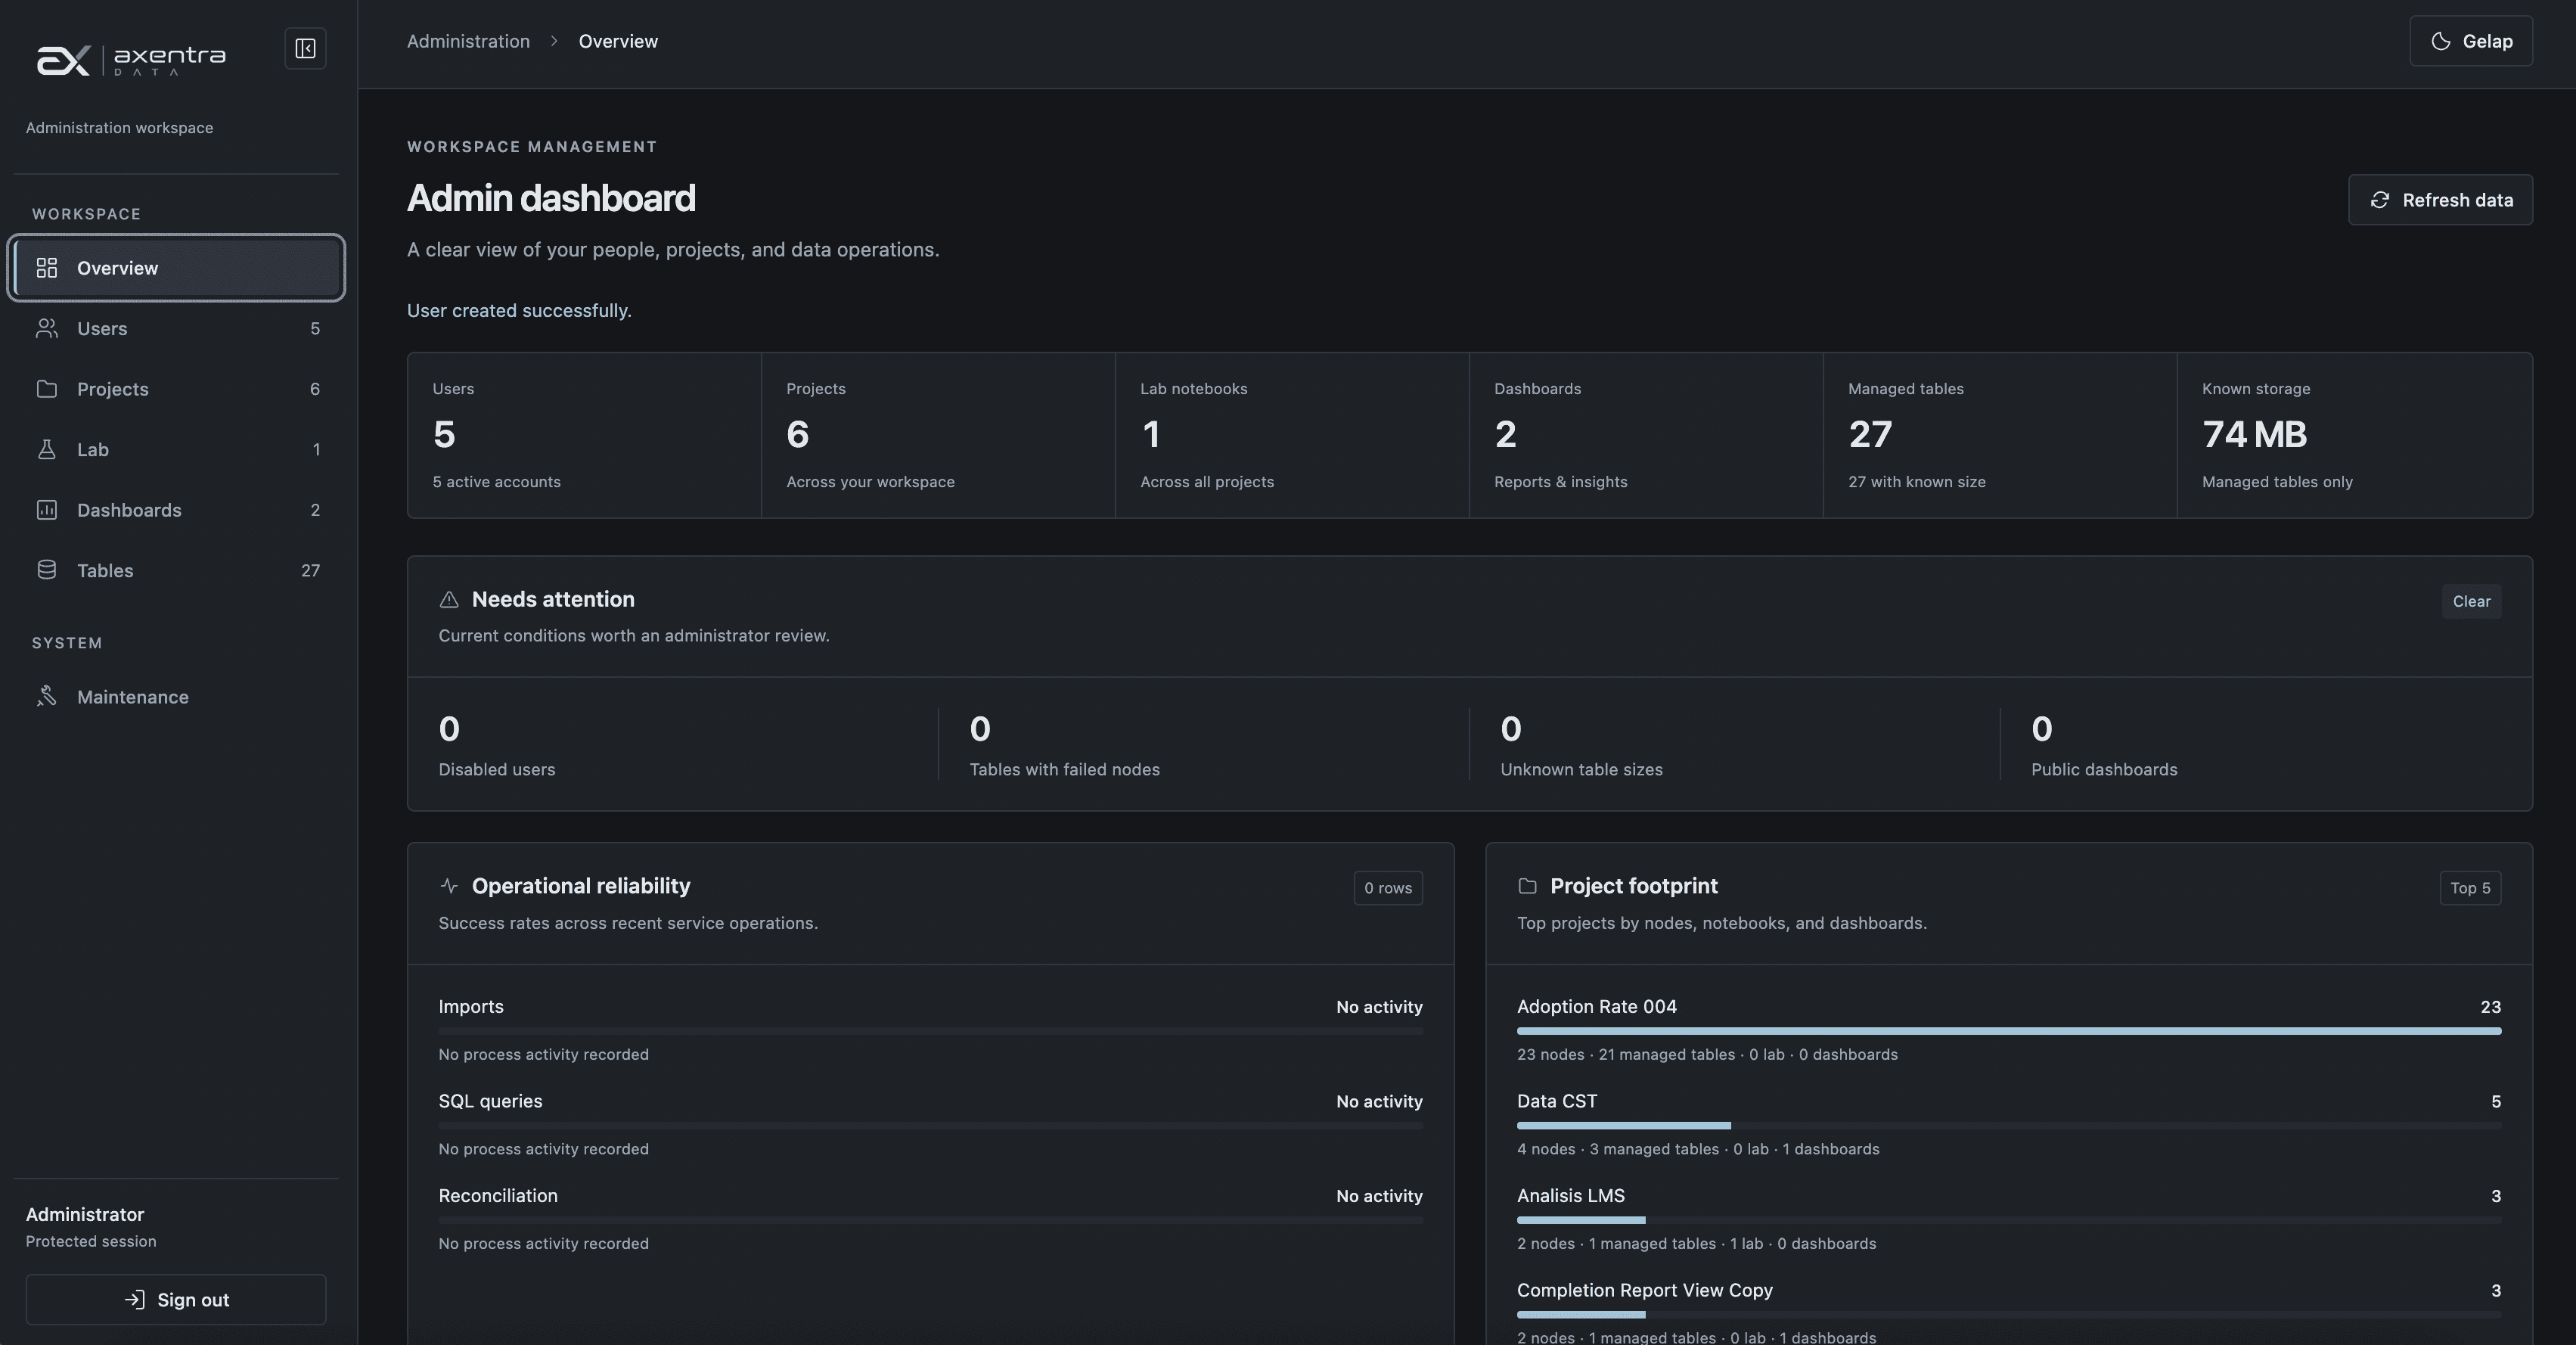The width and height of the screenshot is (2576, 1345).
Task: Click the Imports row label
Action: pyautogui.click(x=471, y=1007)
